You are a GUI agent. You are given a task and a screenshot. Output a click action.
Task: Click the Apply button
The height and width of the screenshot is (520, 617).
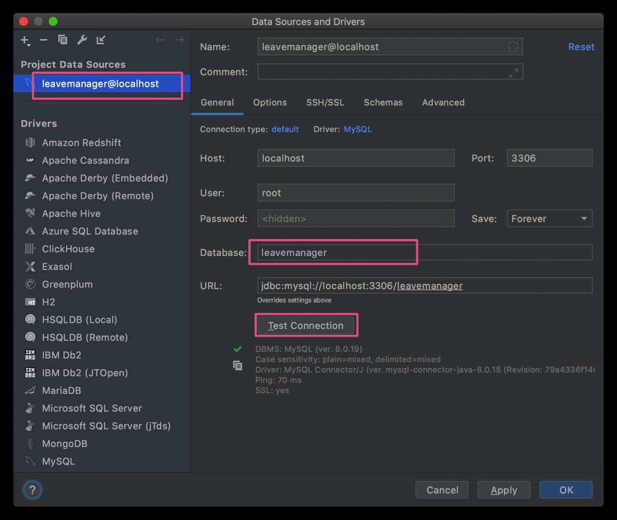(x=504, y=490)
